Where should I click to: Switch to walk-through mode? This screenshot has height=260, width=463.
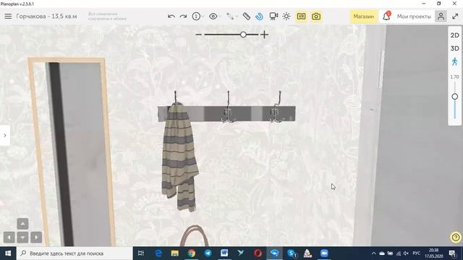(x=455, y=61)
